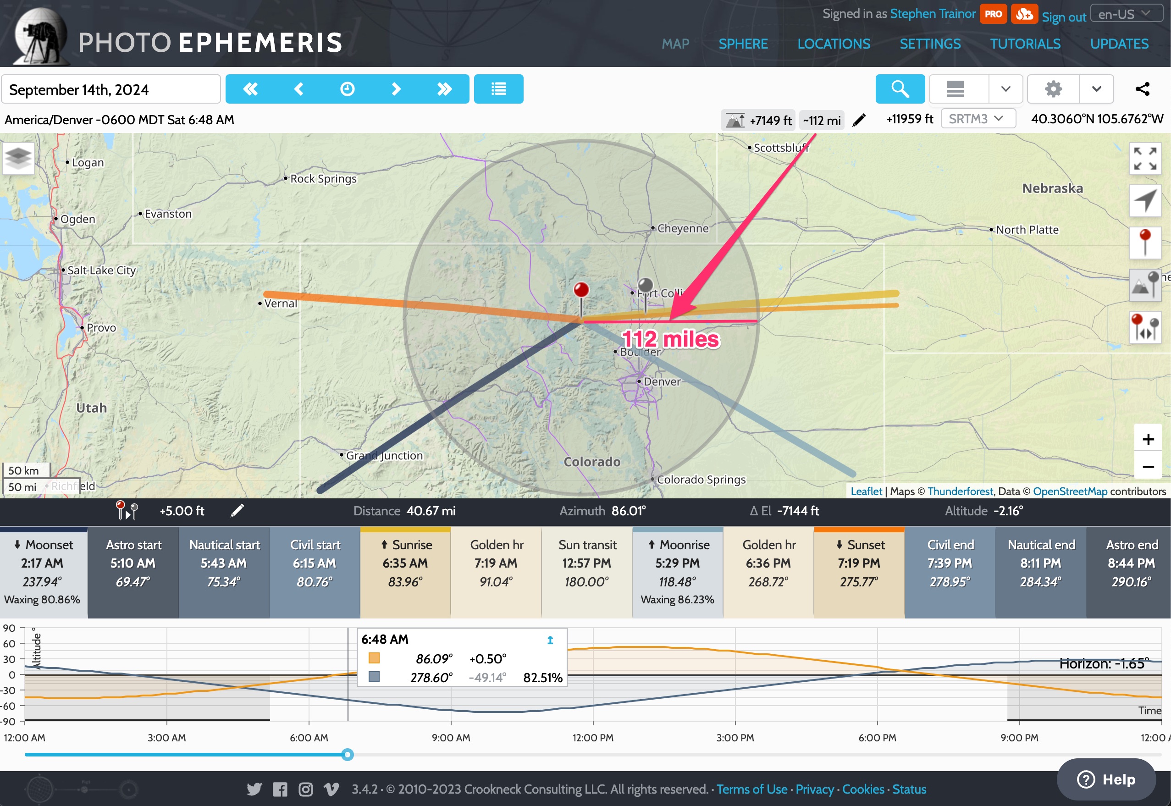Click the pin-pair icon in info bar

(x=127, y=511)
